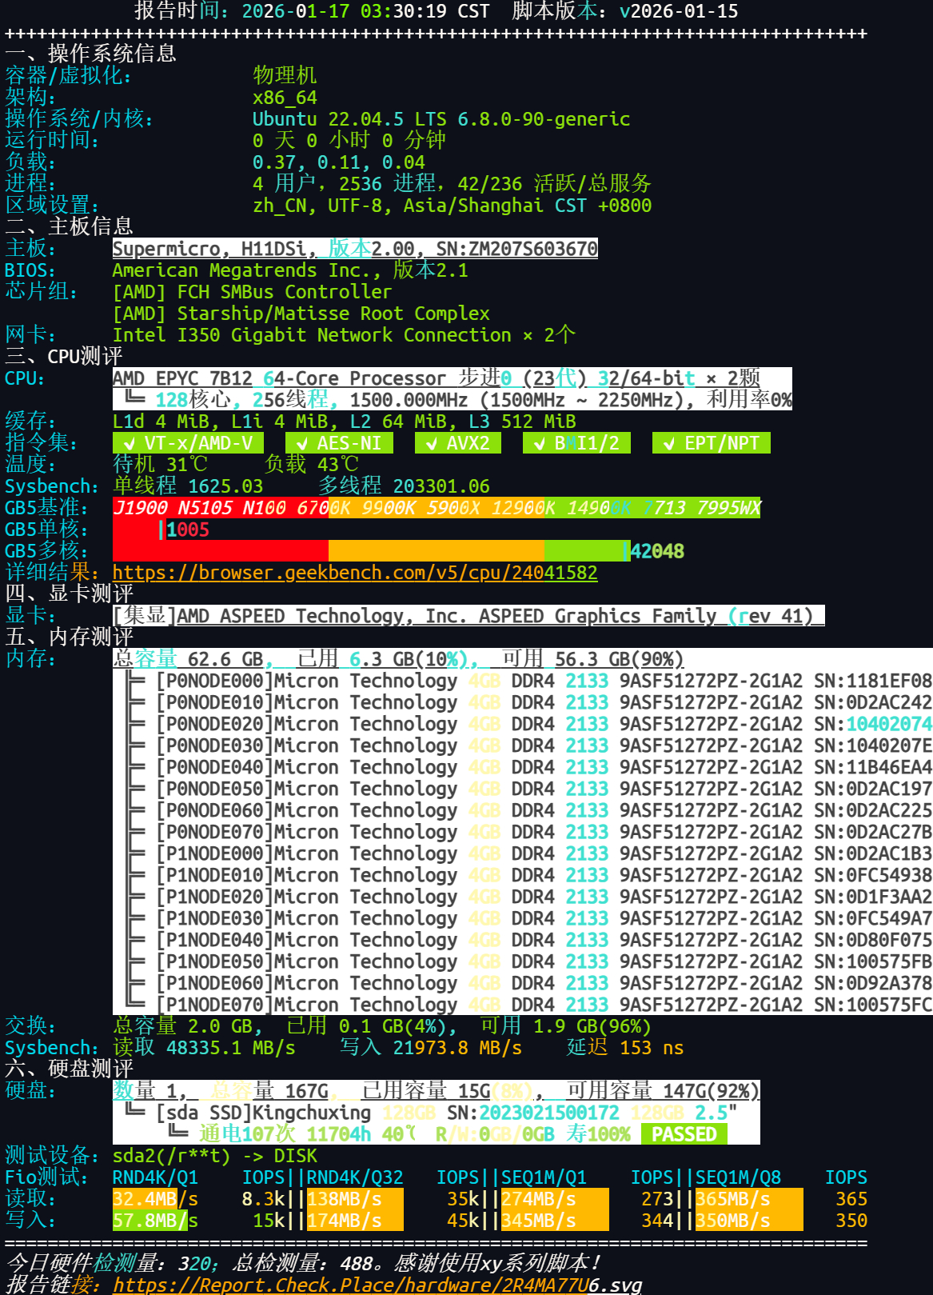933x1295 pixels.
Task: Select the idle temperature 31℃ value
Action: point(187,465)
